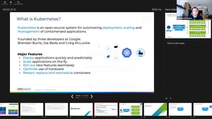Select the leftmost colorful diagram slide thumbnail
This screenshot has width=212, height=119.
9,109
